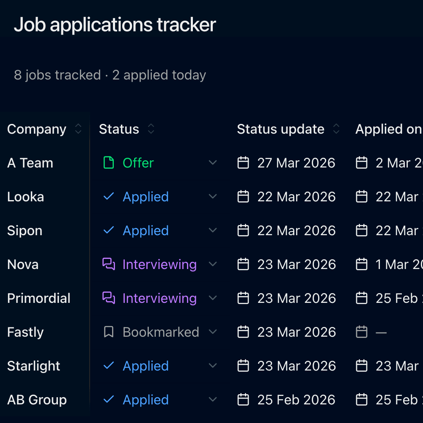The height and width of the screenshot is (423, 423).
Task: Select the Status update column header
Action: (280, 129)
